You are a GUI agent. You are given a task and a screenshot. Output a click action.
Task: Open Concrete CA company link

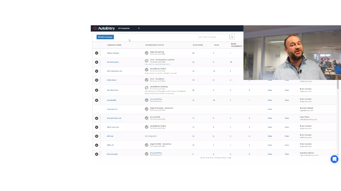pos(112,109)
